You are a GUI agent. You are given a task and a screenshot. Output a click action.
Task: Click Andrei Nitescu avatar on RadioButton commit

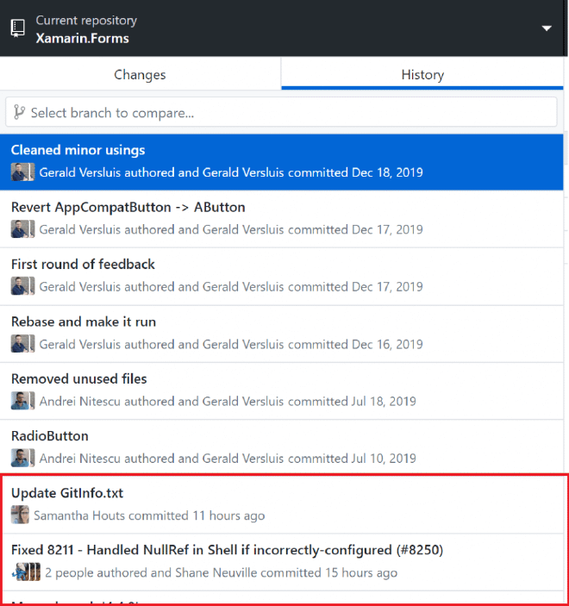[22, 458]
